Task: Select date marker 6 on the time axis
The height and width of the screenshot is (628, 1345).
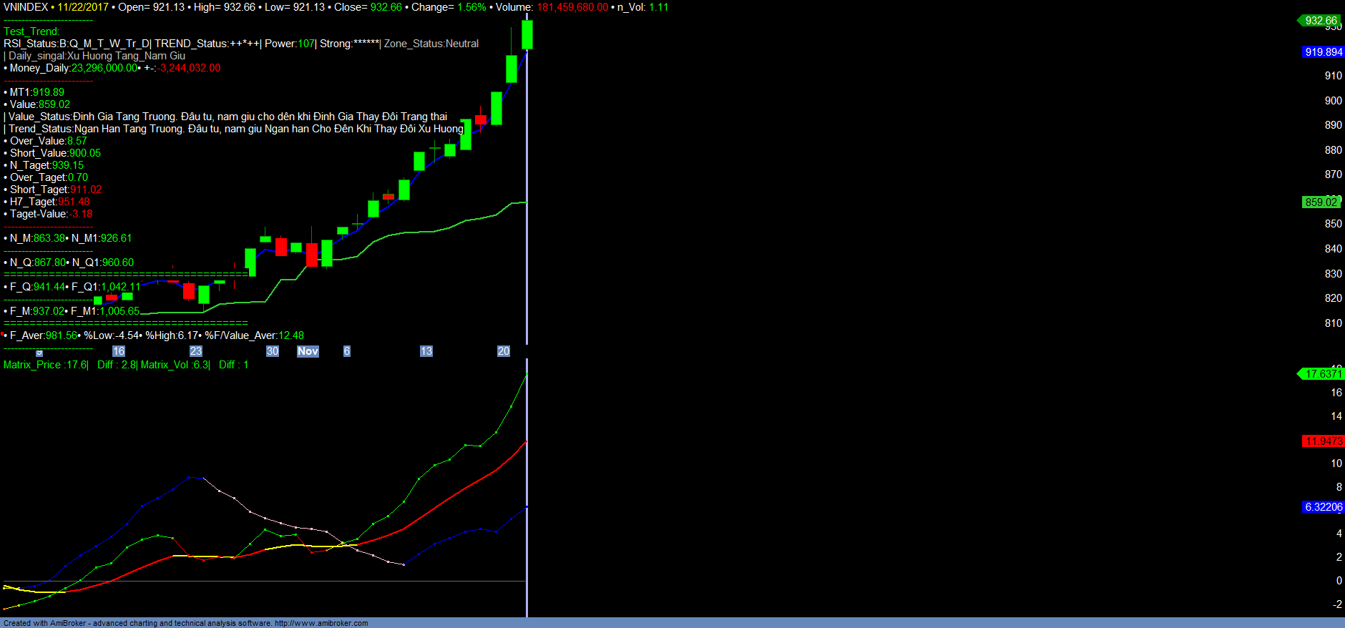Action: point(347,351)
